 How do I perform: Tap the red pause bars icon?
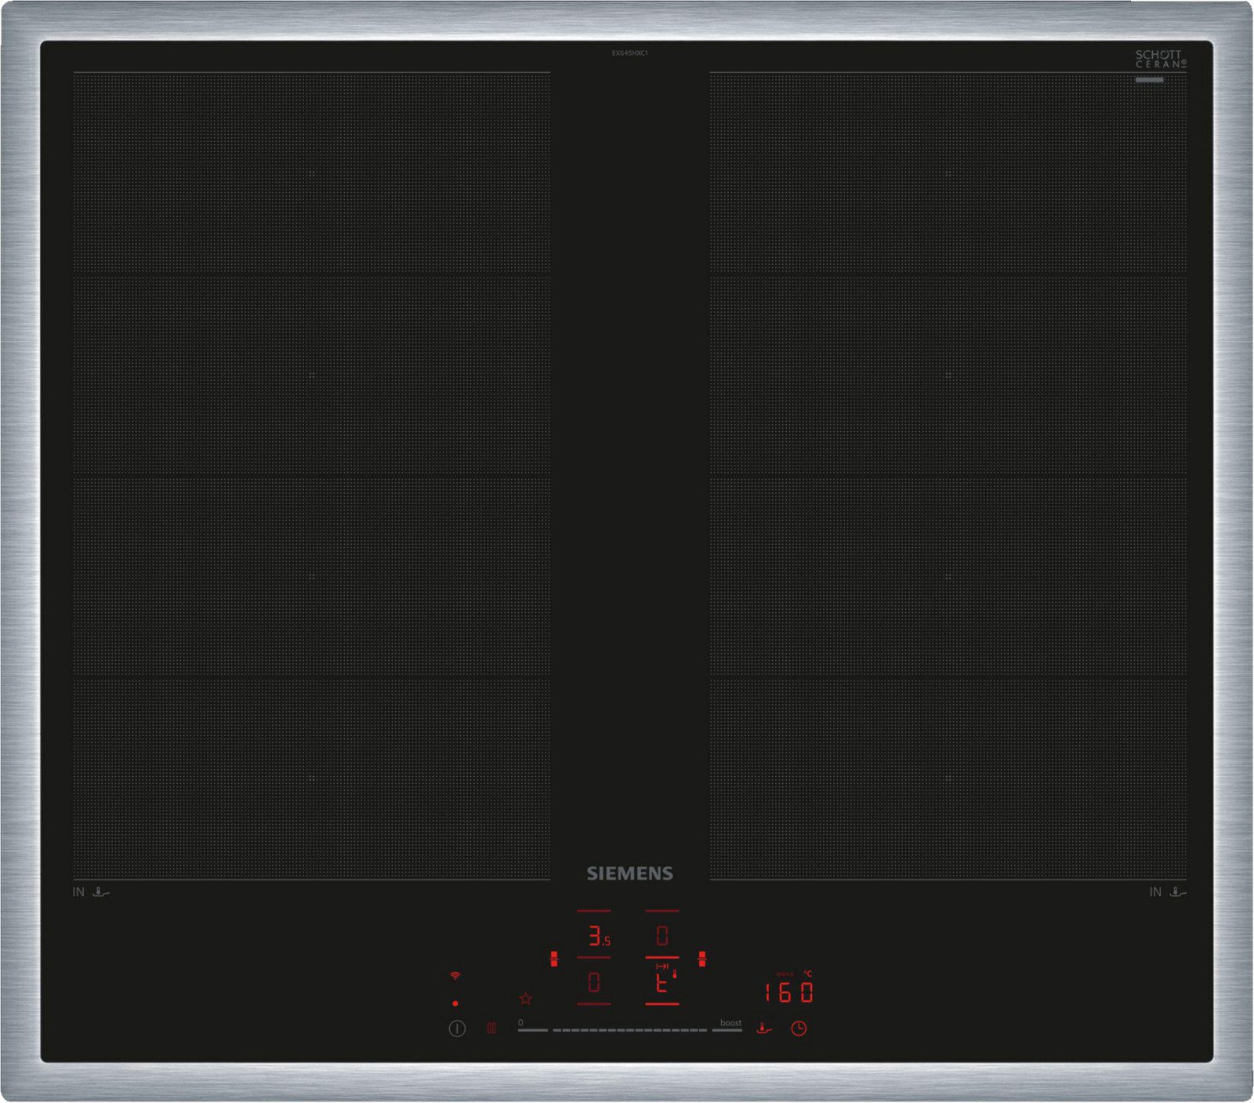pyautogui.click(x=491, y=1028)
